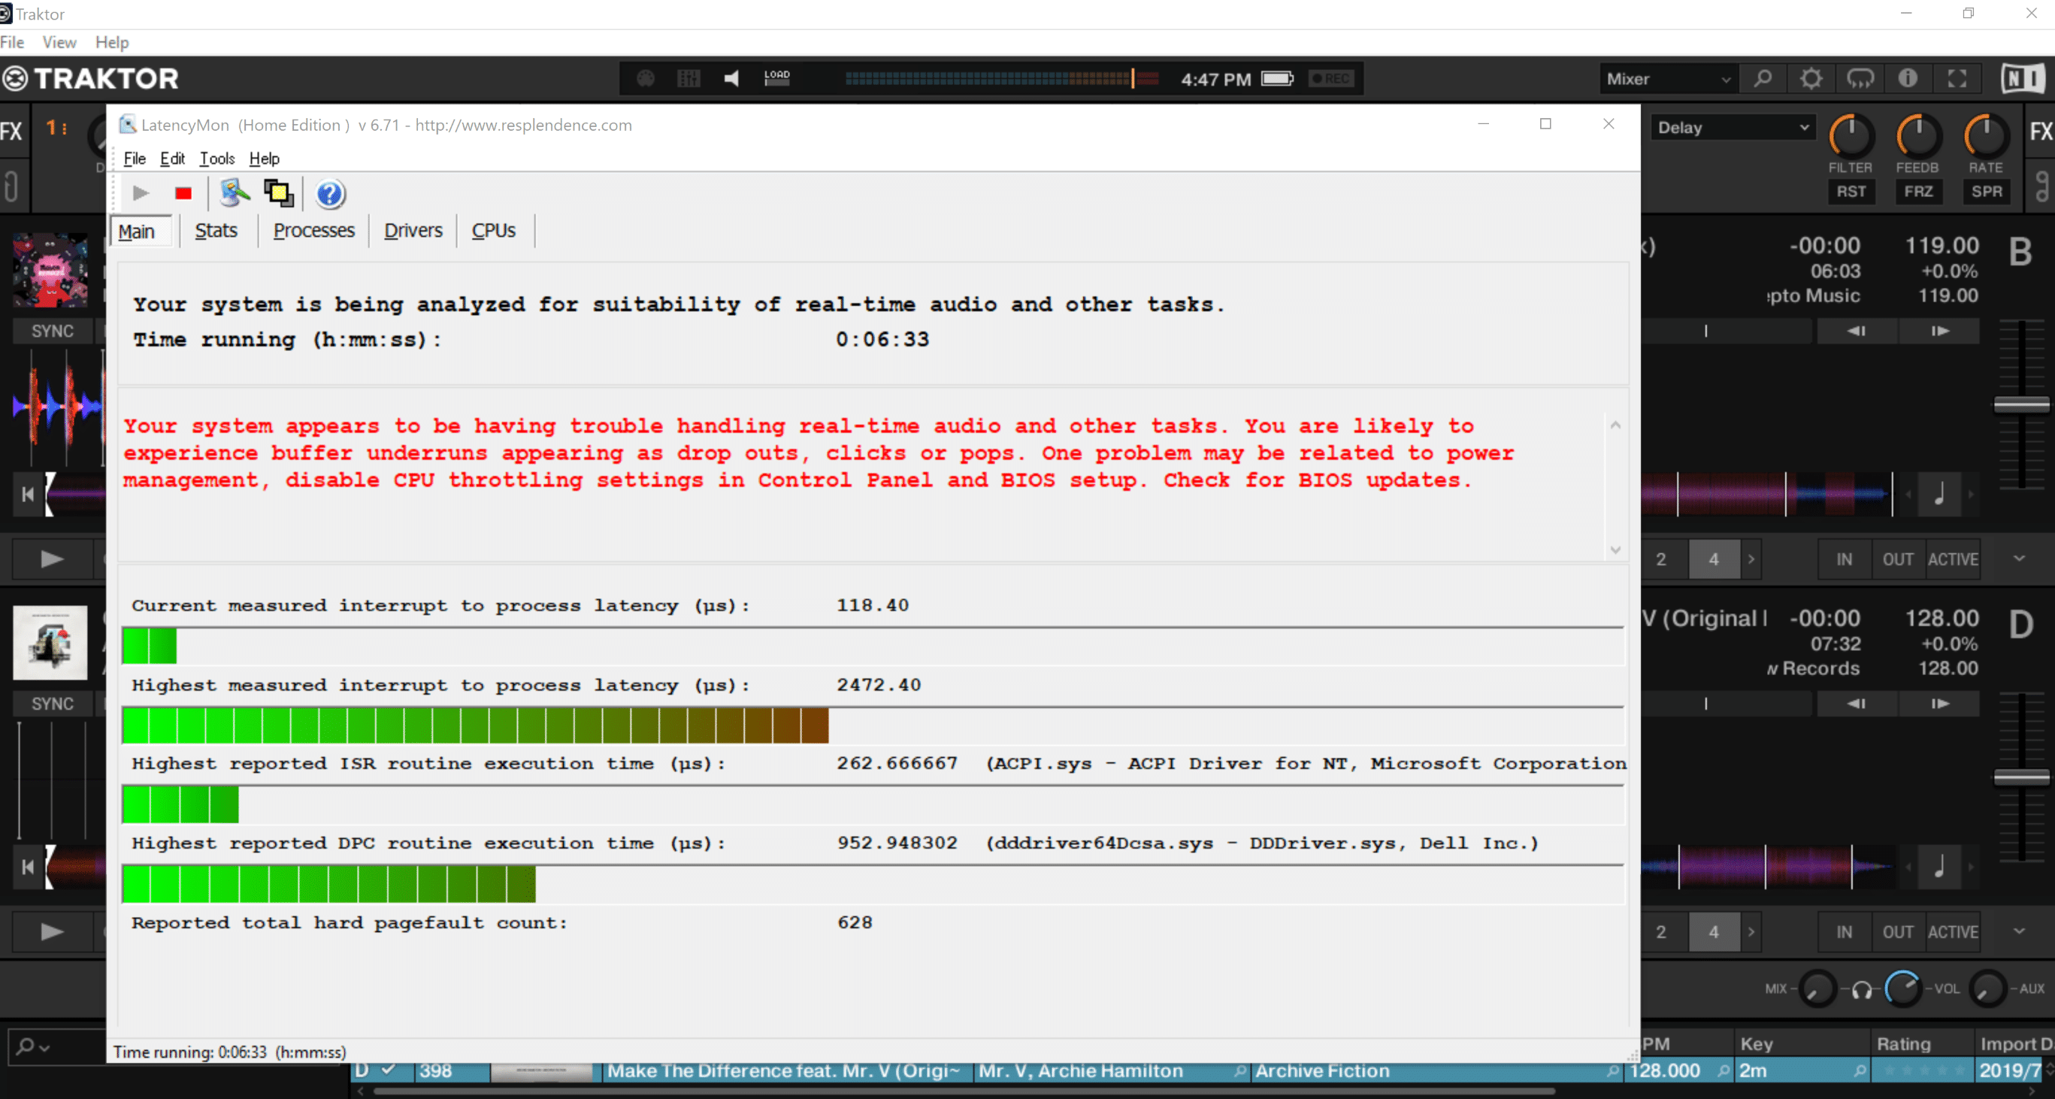Open LatencyMon Tools menu

click(217, 159)
